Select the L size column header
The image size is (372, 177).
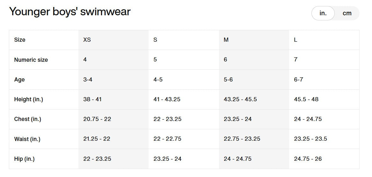tap(296, 40)
